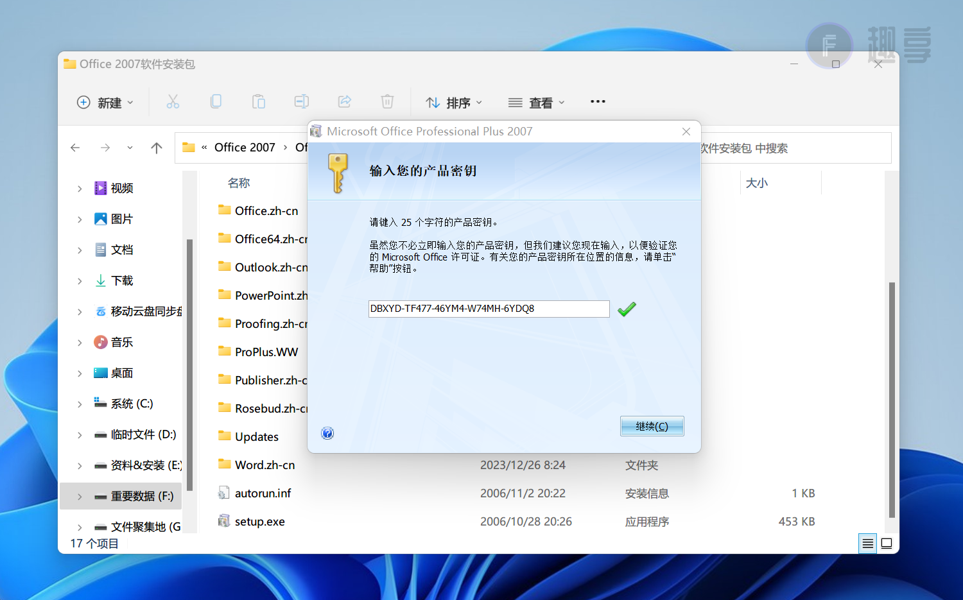963x600 pixels.
Task: Click the Cut scissors icon in Explorer toolbar
Action: pyautogui.click(x=173, y=101)
